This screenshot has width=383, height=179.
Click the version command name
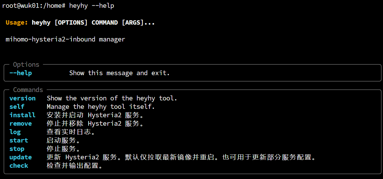(22, 98)
